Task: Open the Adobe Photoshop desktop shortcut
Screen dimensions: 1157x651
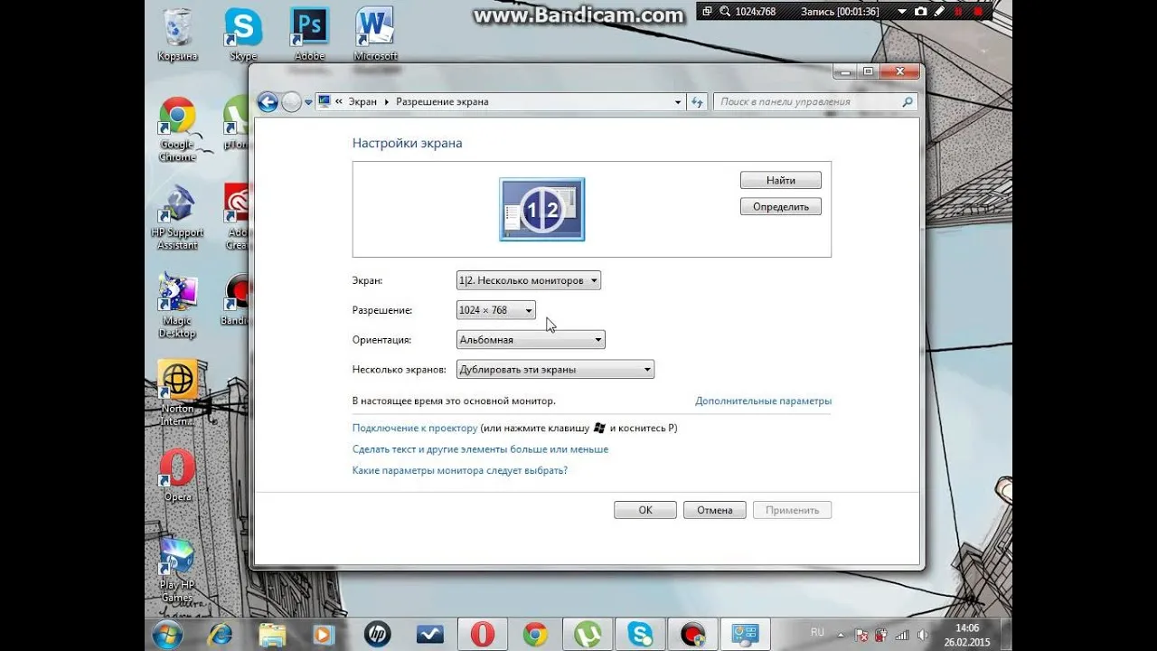Action: point(309,34)
